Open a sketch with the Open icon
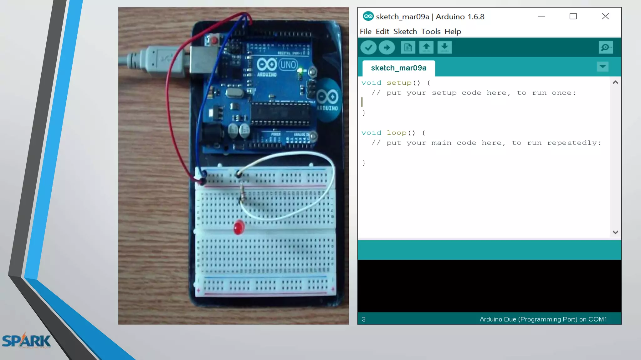Viewport: 641px width, 360px height. (x=426, y=47)
